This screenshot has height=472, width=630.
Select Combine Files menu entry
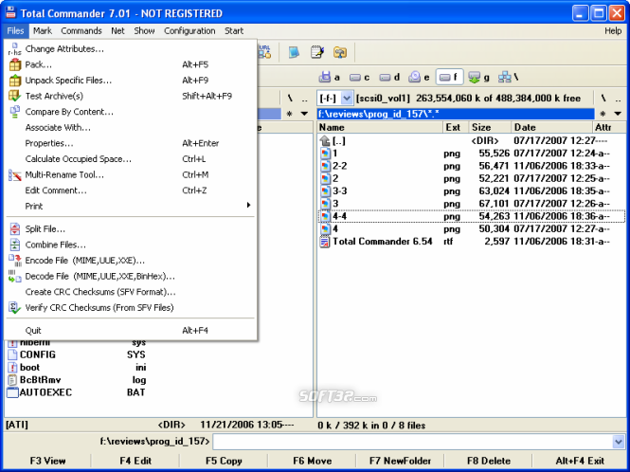[131, 245]
